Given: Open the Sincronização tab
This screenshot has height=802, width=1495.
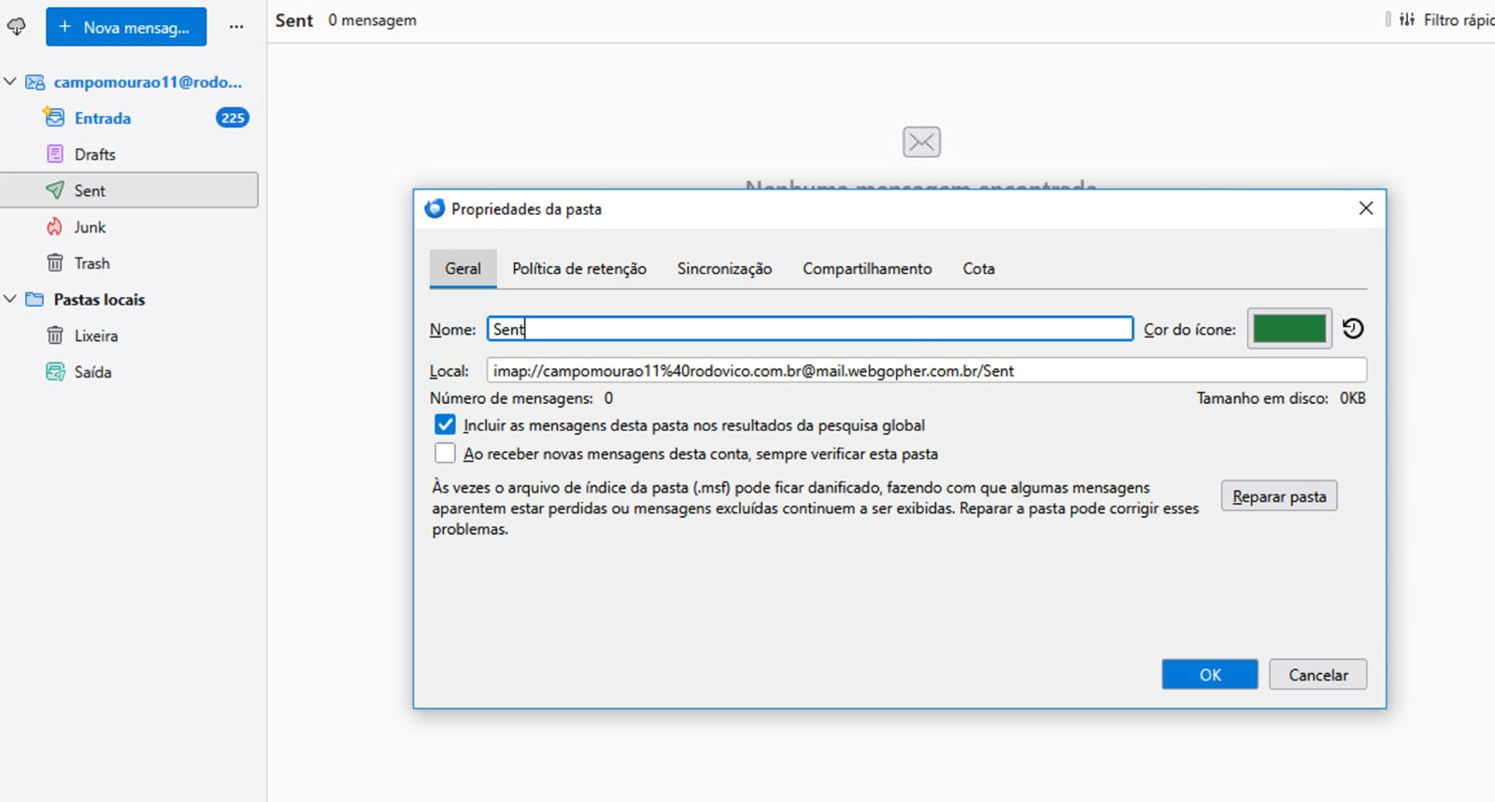Looking at the screenshot, I should pyautogui.click(x=724, y=268).
